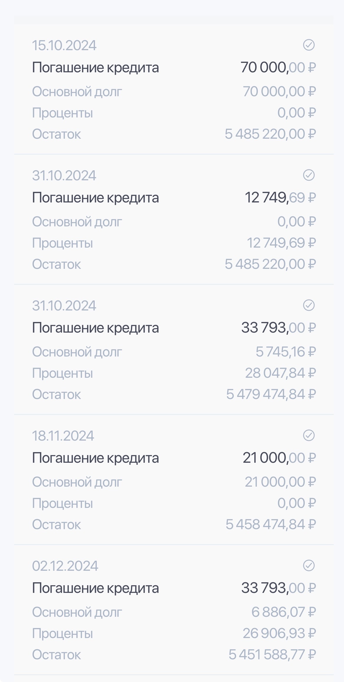Click the date label 18.11.2024

tap(63, 436)
